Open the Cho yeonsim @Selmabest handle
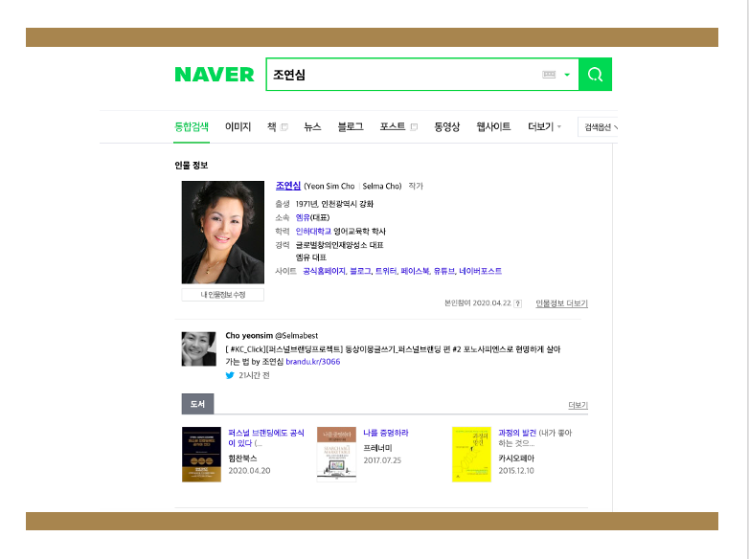The image size is (749, 559). click(x=272, y=336)
